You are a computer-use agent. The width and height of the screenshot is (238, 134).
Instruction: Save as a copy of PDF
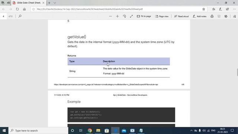click(226, 16)
